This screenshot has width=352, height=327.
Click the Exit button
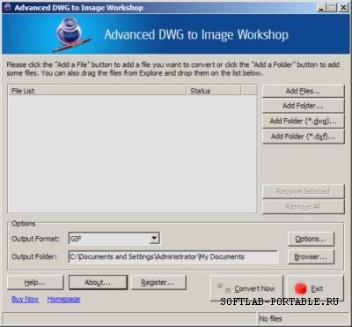coord(315,288)
